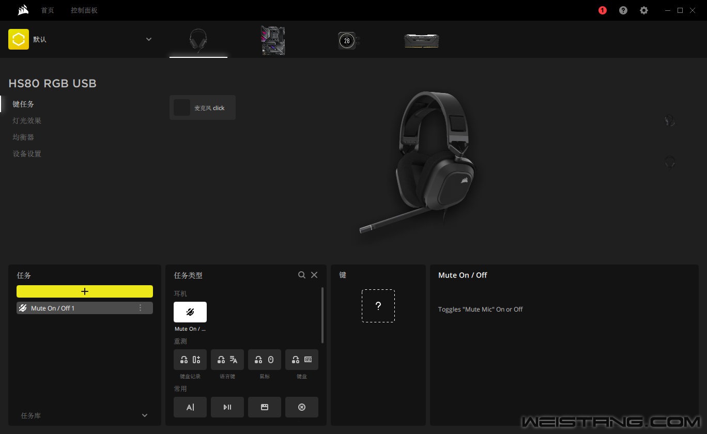Open the 控制面板 dashboard tab
This screenshot has width=707, height=434.
84,10
